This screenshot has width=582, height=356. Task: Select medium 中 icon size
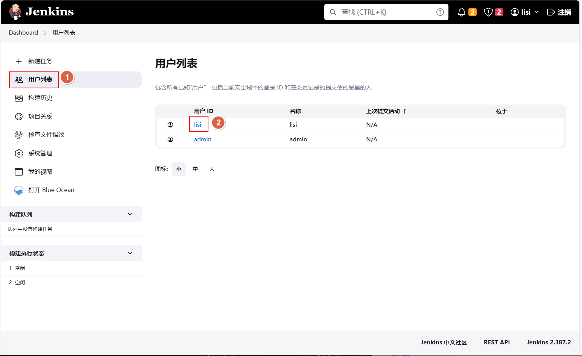click(195, 169)
